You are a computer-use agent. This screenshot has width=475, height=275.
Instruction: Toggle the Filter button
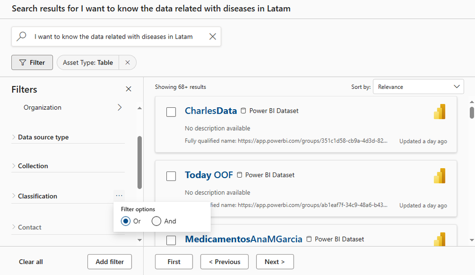click(32, 62)
